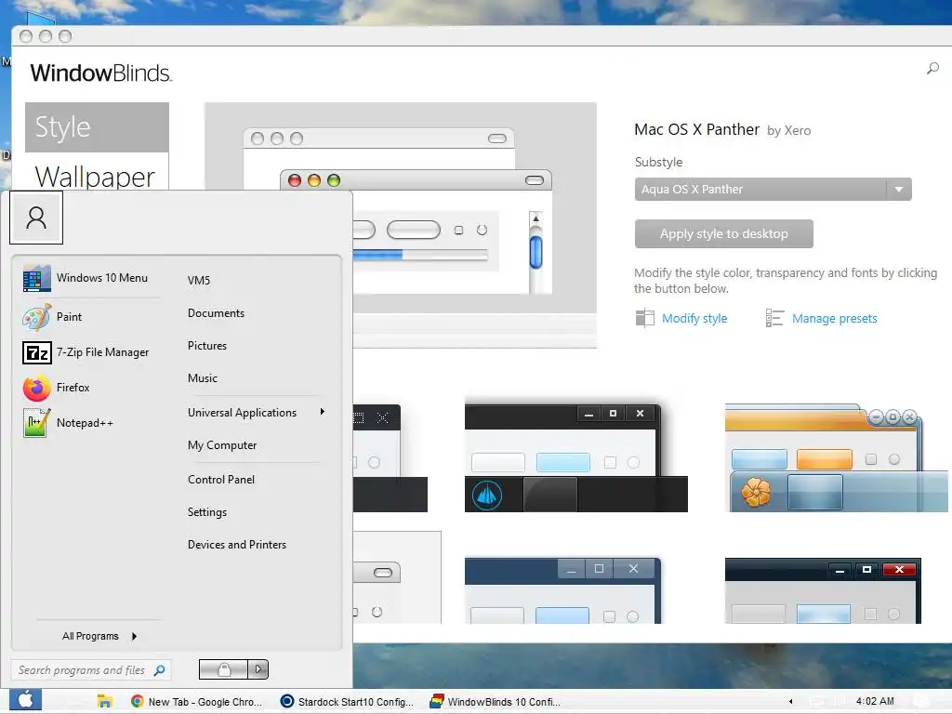Open File Explorer taskbar icon
Image resolution: width=952 pixels, height=714 pixels.
click(105, 701)
